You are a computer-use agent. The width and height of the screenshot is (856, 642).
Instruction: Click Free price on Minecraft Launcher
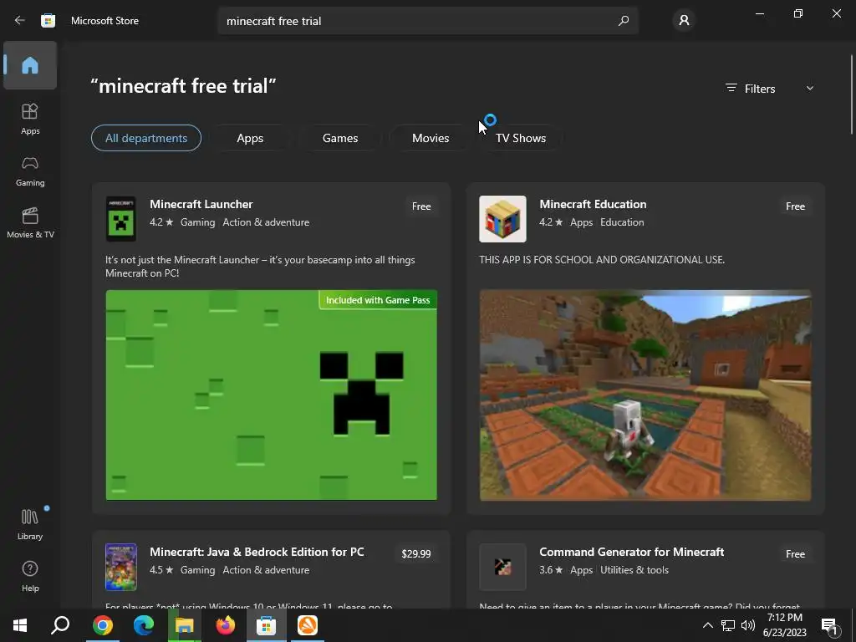click(x=421, y=206)
